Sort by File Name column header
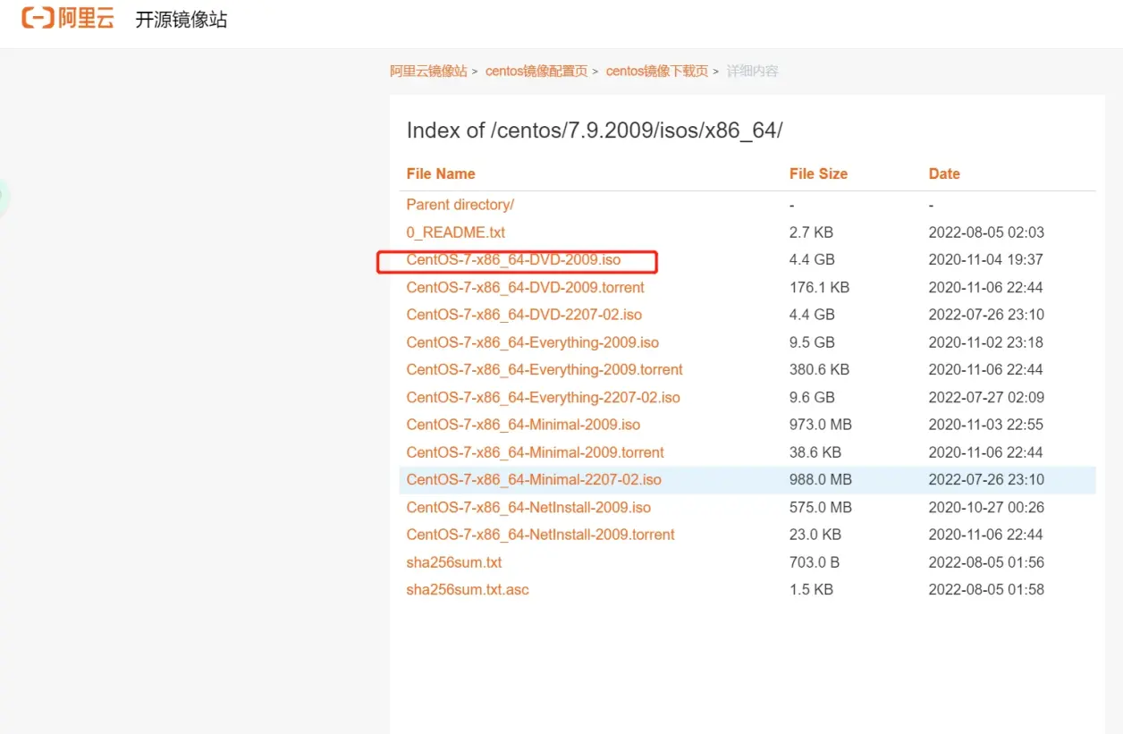 pos(441,173)
